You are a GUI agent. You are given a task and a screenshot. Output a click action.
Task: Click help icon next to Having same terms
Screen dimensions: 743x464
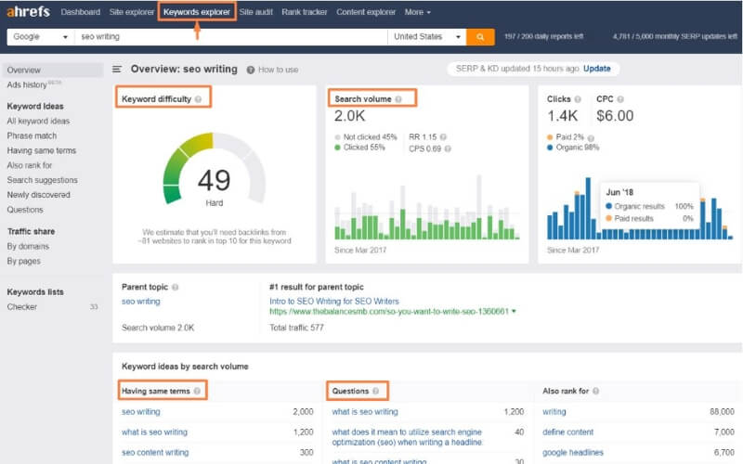[197, 392]
